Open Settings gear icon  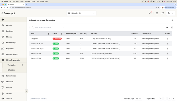coord(3,93)
